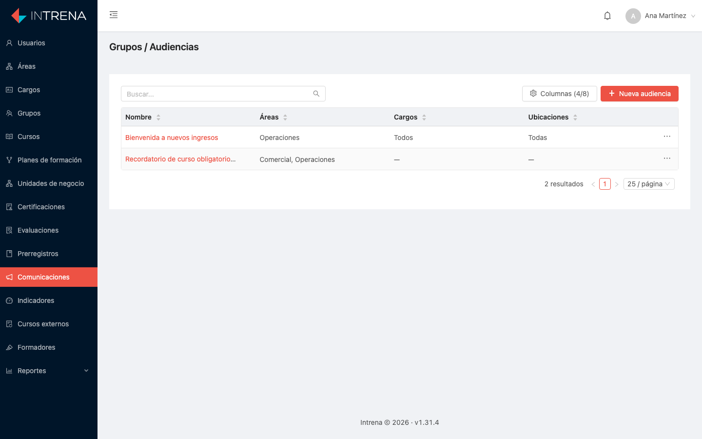The height and width of the screenshot is (439, 702).
Task: Open the 25 / página page size selector
Action: [649, 184]
